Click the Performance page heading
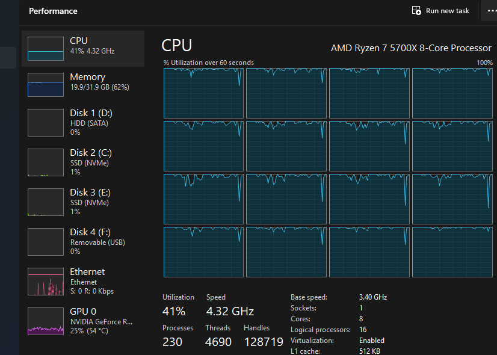The width and height of the screenshot is (497, 355). click(x=53, y=11)
